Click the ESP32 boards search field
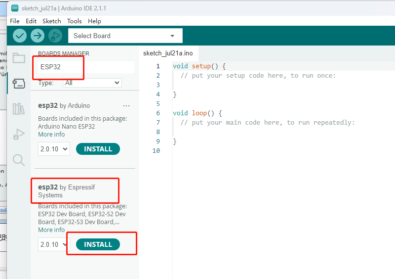This screenshot has height=279, width=395. 86,67
